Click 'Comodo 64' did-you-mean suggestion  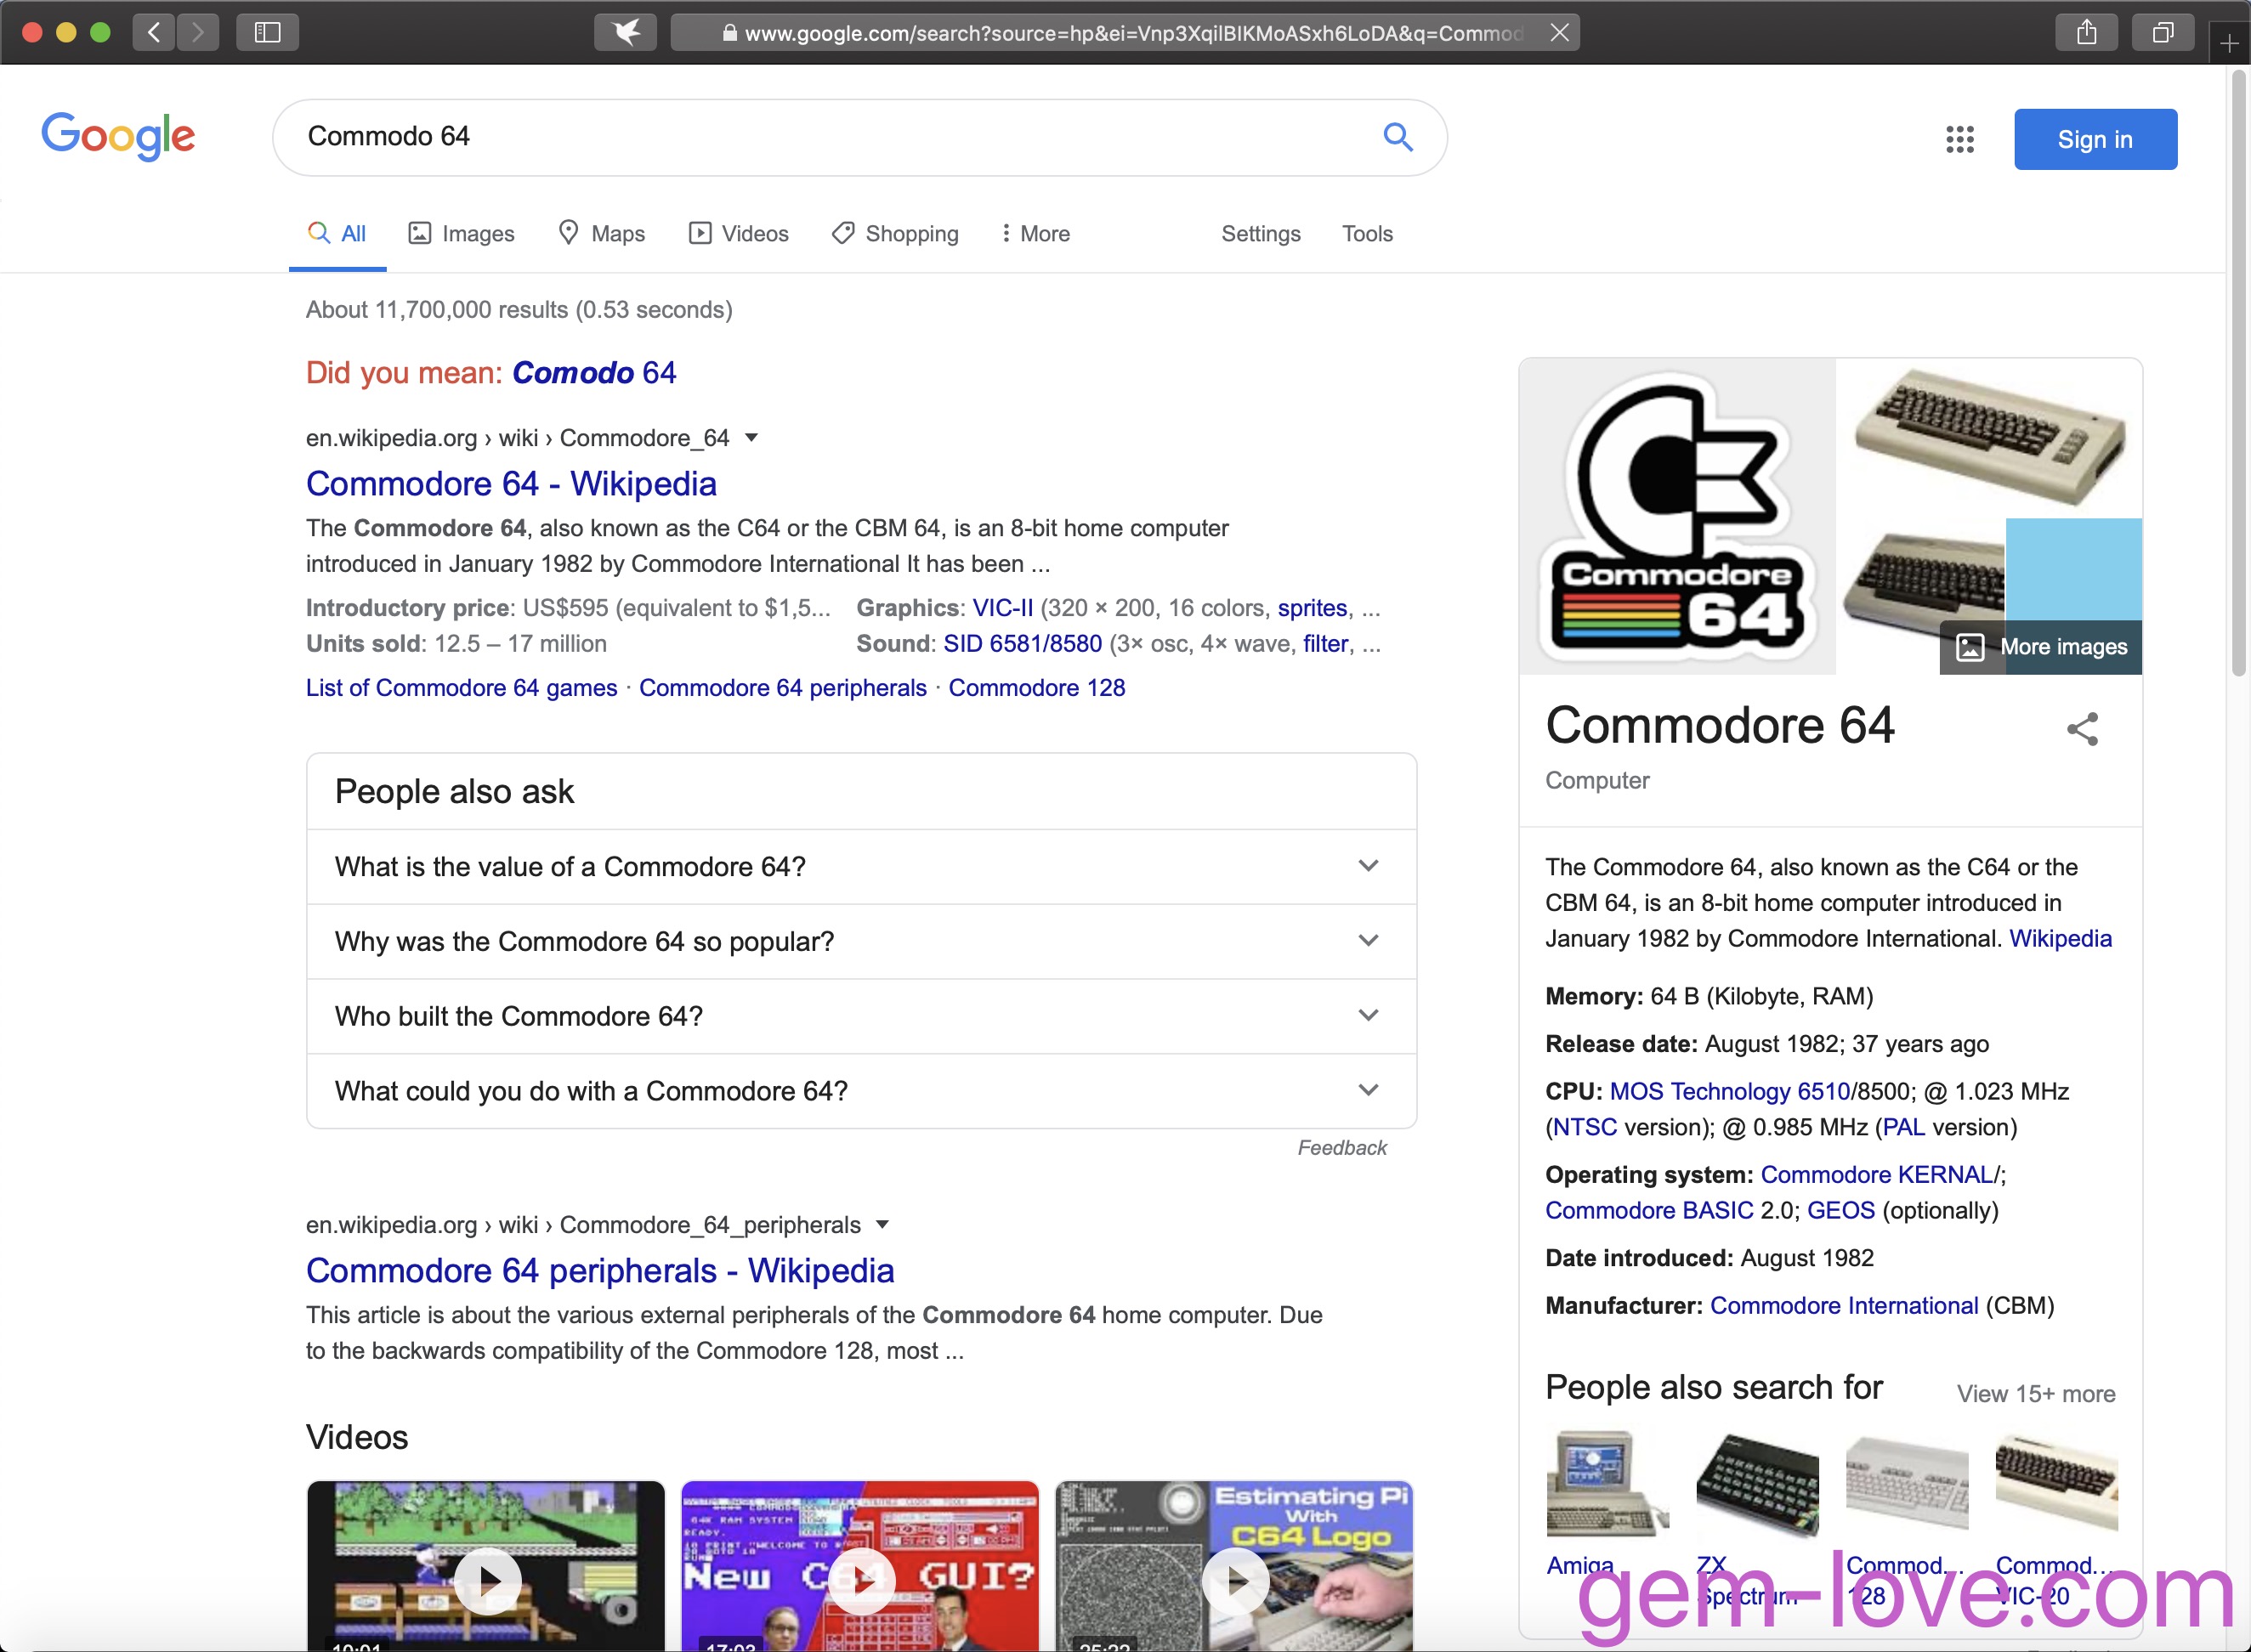594,373
